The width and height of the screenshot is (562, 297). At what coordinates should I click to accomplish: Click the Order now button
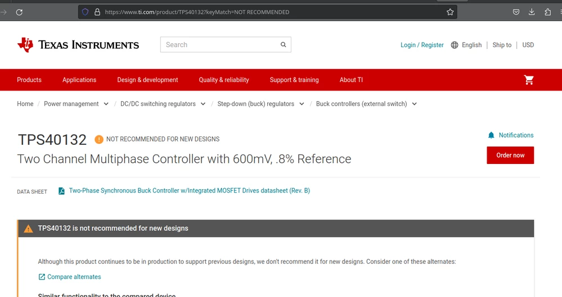click(510, 156)
